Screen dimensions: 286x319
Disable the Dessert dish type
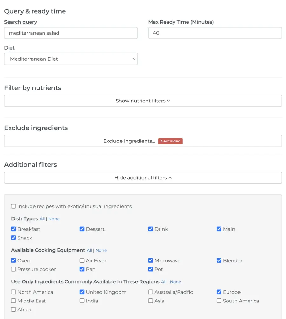(x=82, y=229)
